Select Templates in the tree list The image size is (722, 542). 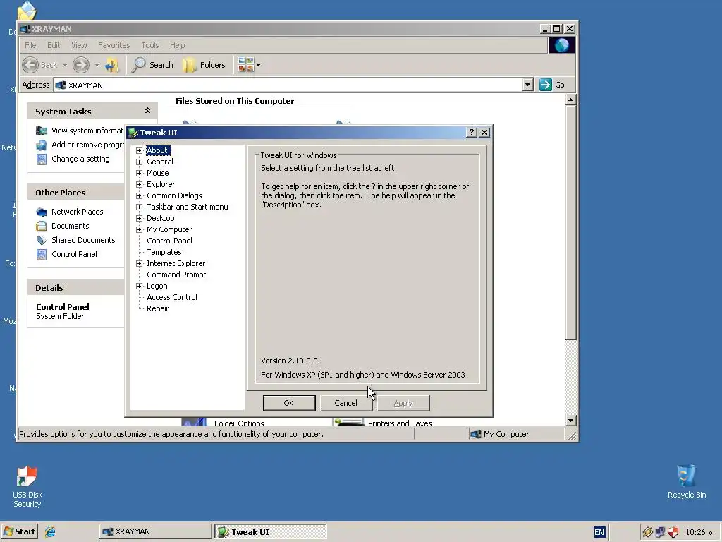coord(164,252)
